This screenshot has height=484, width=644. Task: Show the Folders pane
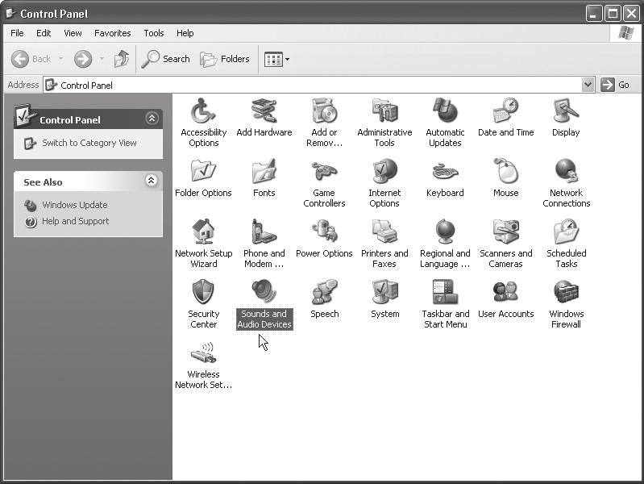(x=225, y=59)
